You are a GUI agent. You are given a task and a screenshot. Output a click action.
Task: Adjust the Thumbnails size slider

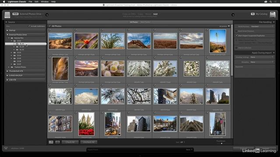(x=221, y=143)
